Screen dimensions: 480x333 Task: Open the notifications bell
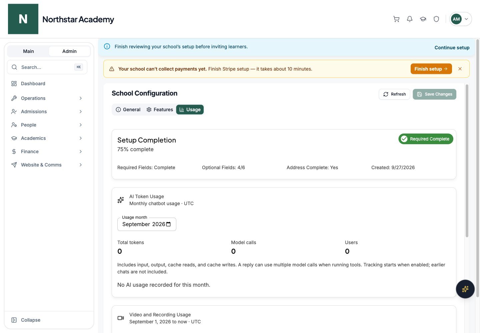point(410,19)
